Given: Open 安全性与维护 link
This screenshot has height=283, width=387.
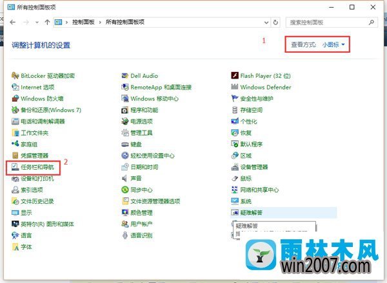Looking at the screenshot, I should pos(257,98).
